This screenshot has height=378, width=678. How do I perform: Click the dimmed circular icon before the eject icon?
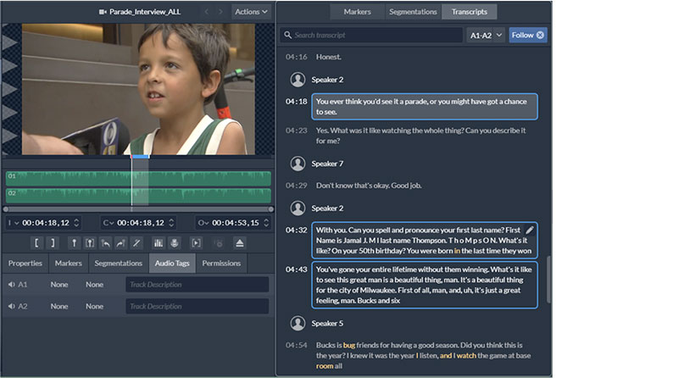(x=220, y=243)
